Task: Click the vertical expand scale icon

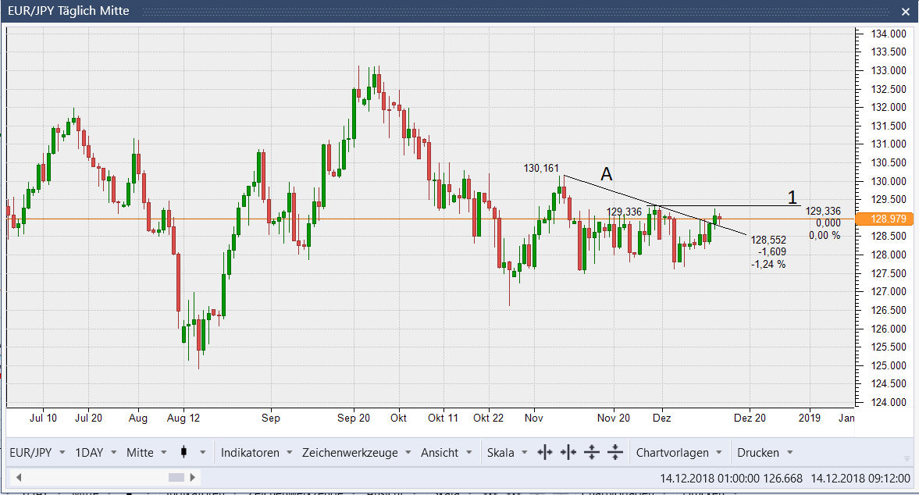Action: [592, 452]
